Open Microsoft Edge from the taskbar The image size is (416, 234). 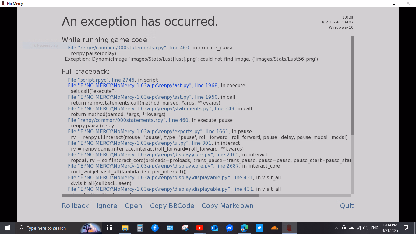point(245,228)
